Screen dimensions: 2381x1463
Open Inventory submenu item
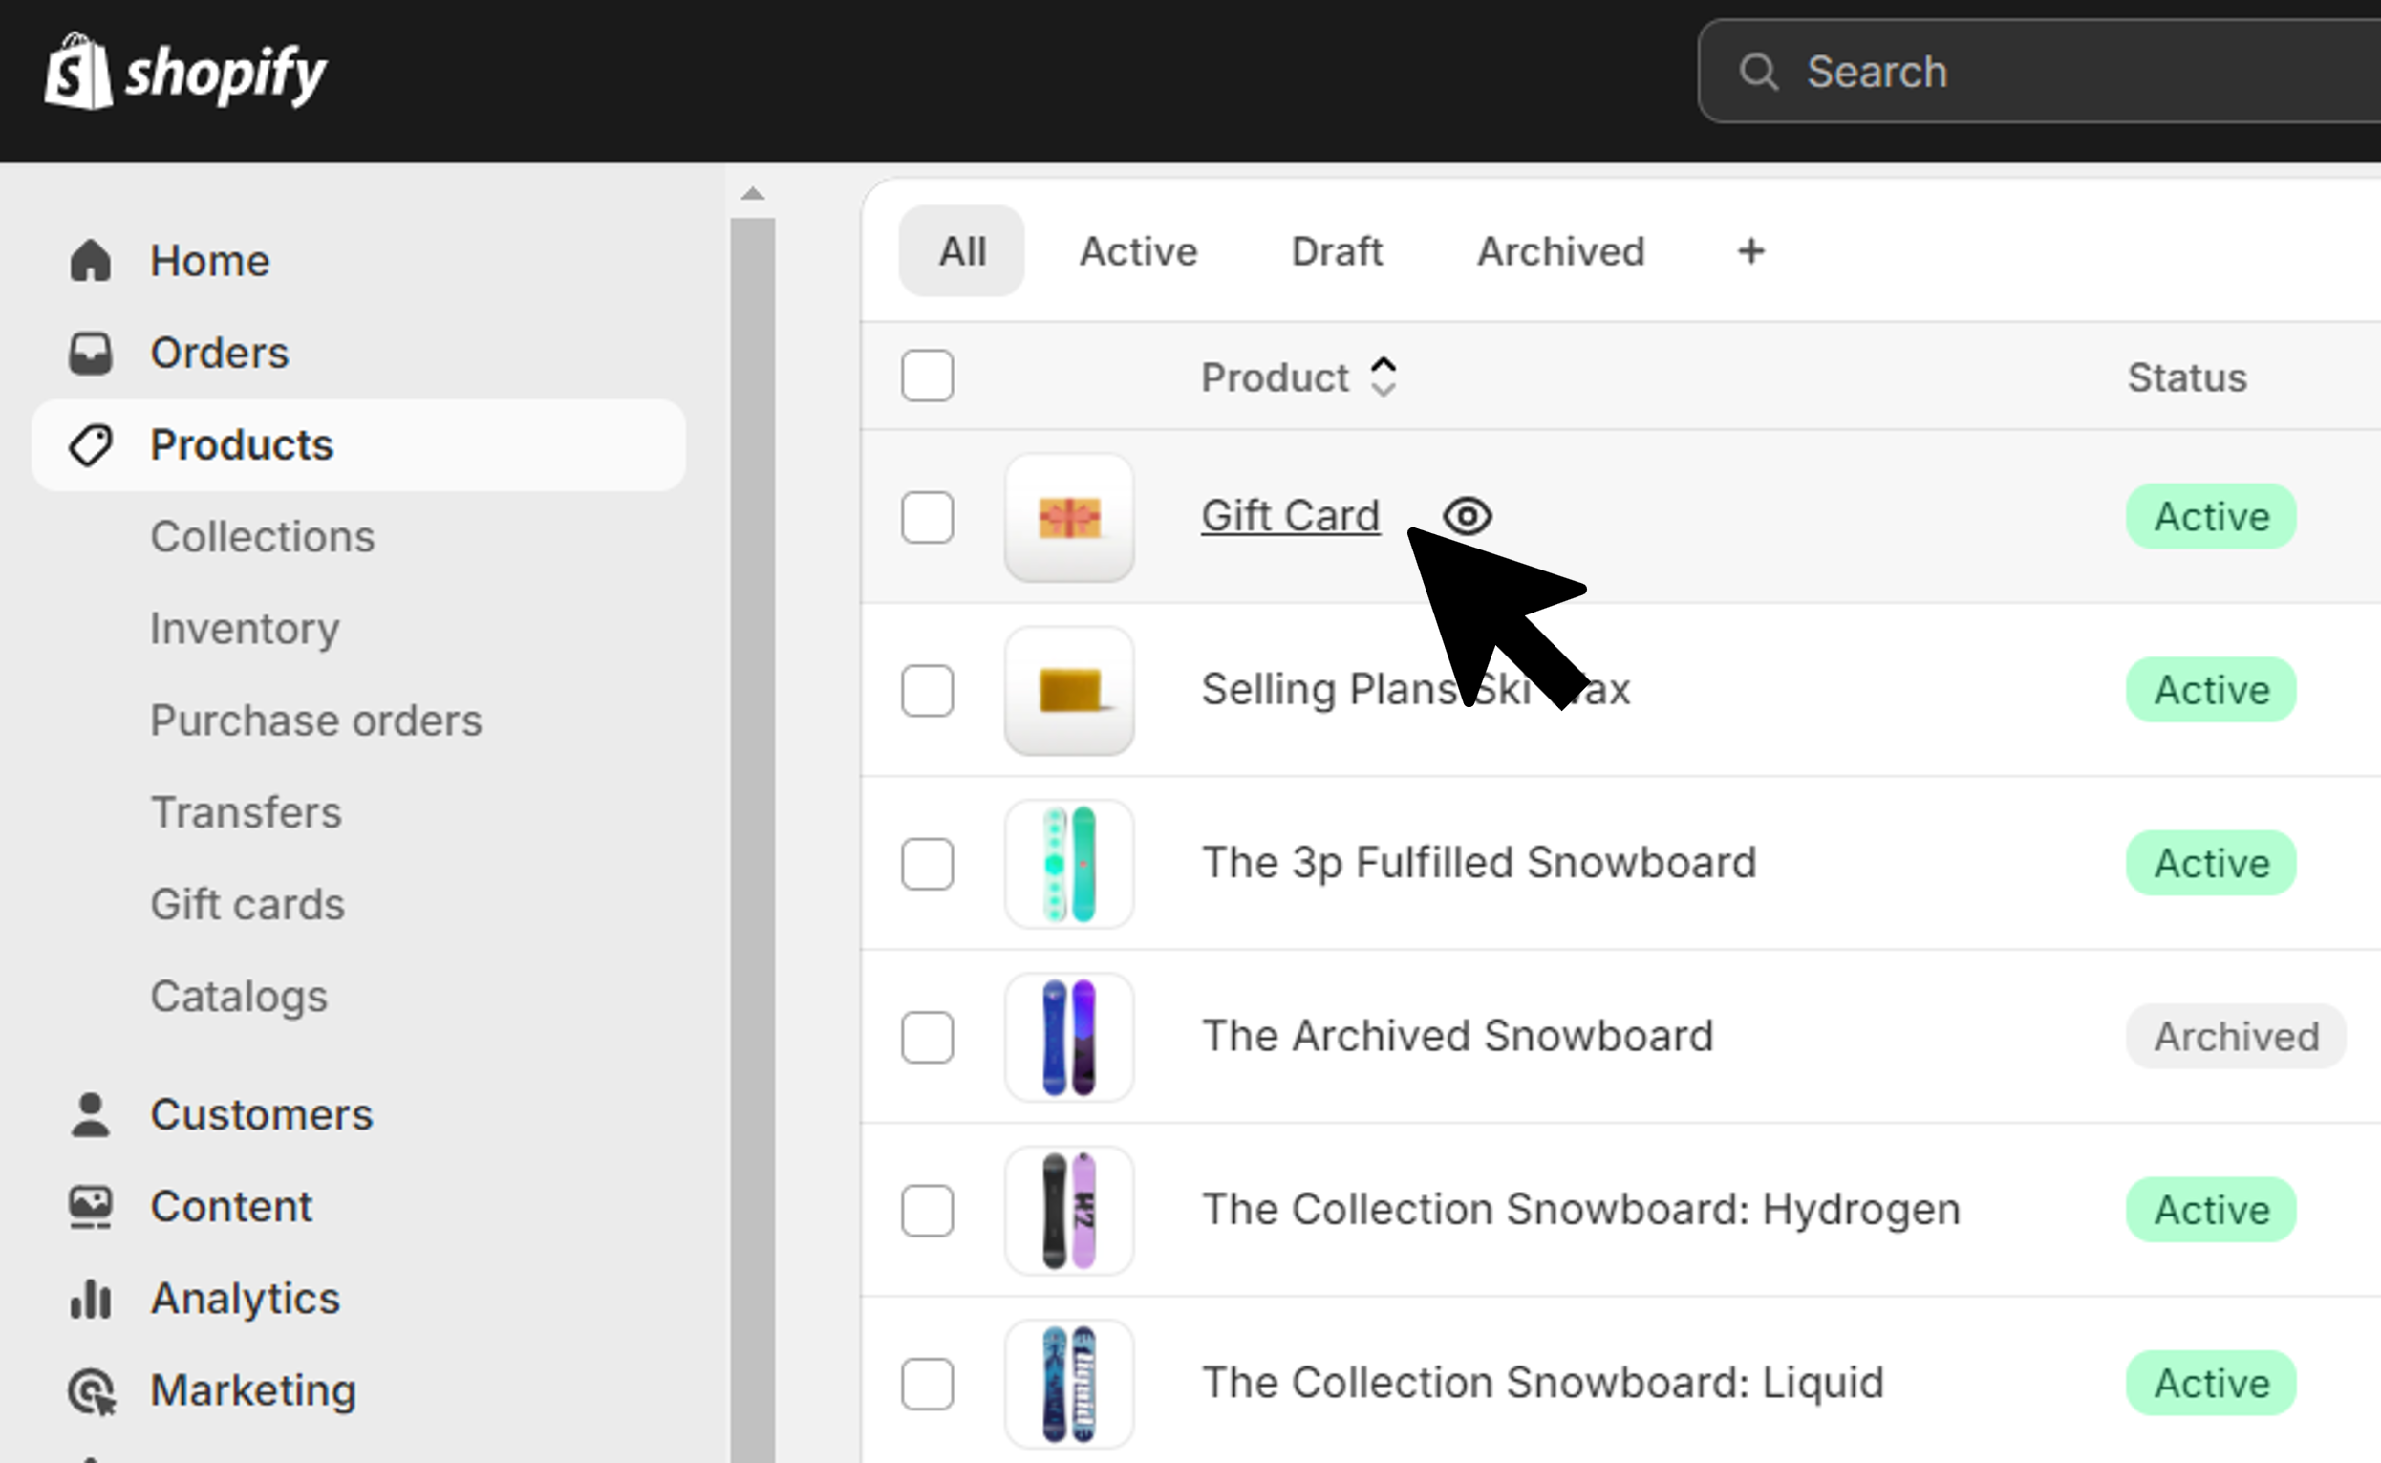coord(245,629)
